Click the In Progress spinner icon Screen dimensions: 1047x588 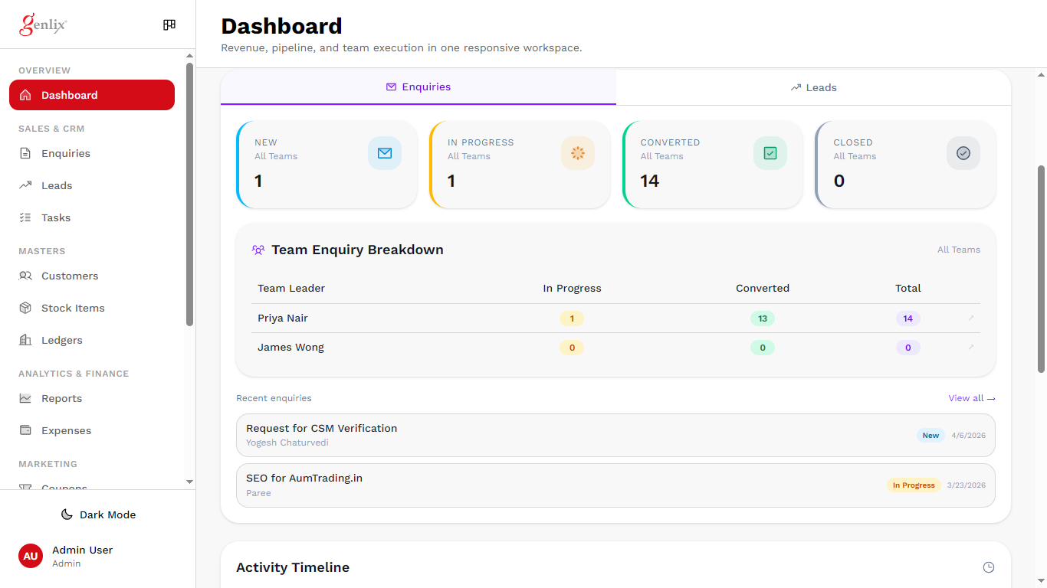click(577, 153)
